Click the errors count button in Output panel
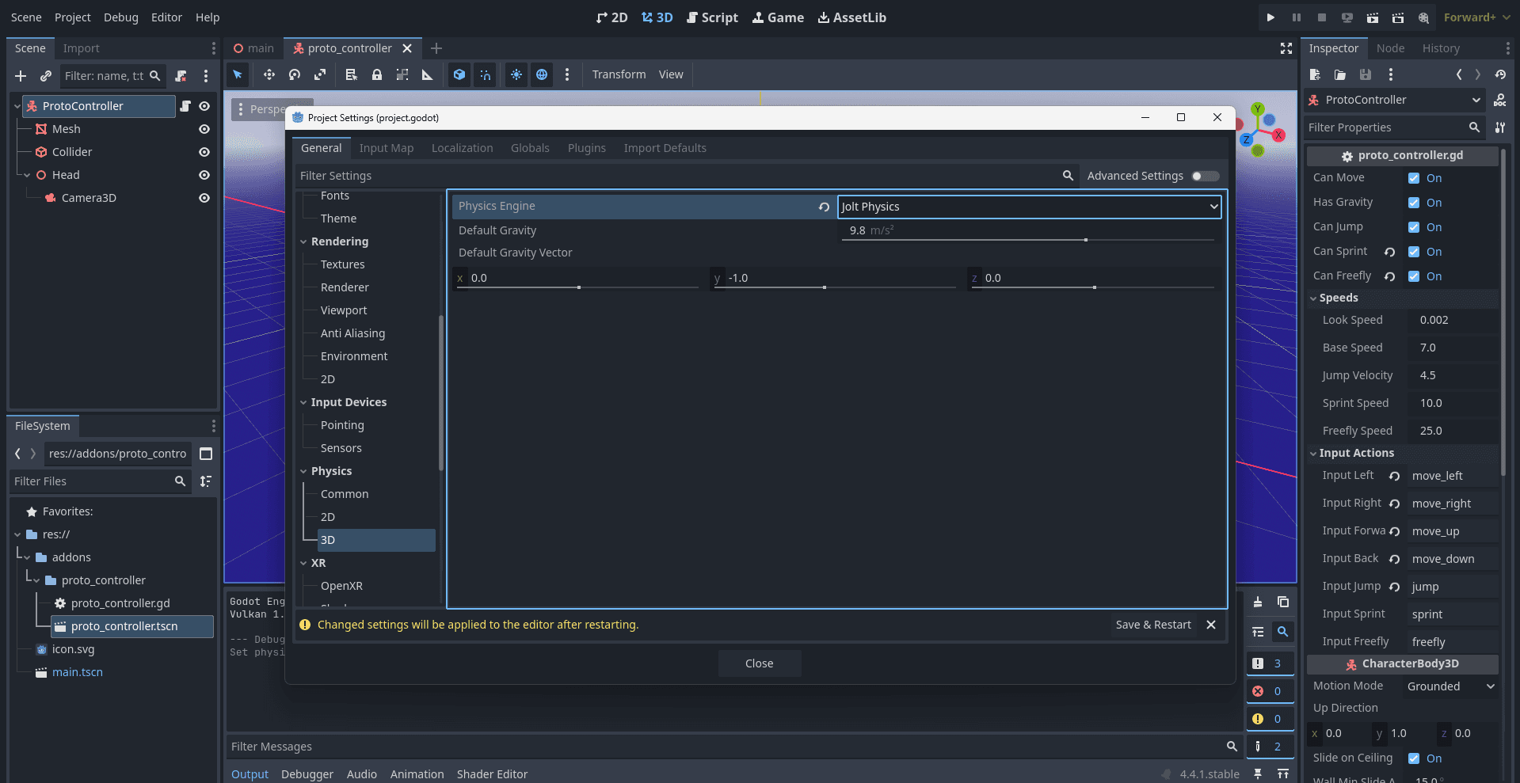1520x783 pixels. pos(1269,691)
